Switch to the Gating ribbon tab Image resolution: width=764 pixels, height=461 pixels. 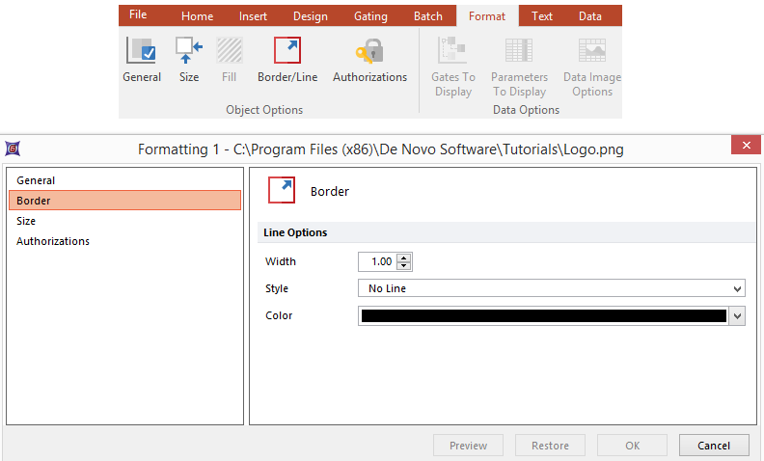click(x=370, y=16)
